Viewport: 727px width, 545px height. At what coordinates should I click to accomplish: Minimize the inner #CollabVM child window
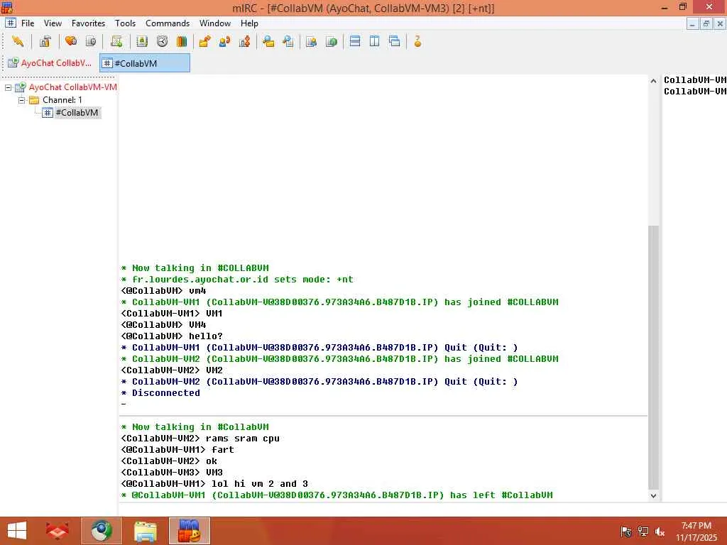click(692, 23)
